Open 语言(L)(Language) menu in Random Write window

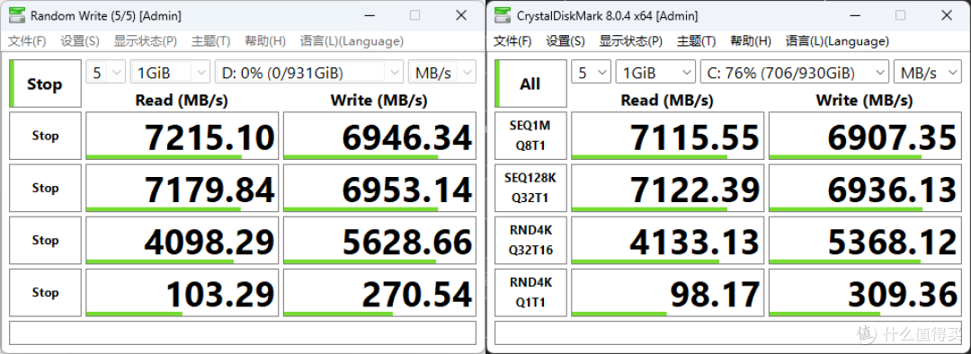pos(352,40)
